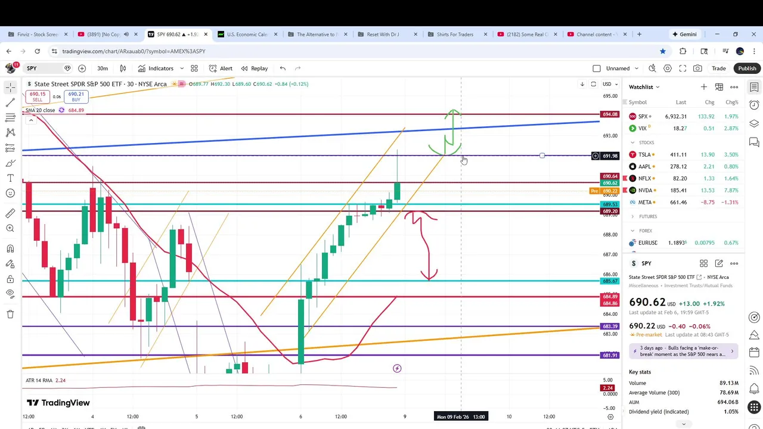The width and height of the screenshot is (763, 429).
Task: Open the object tree layers icon
Action: click(x=754, y=124)
